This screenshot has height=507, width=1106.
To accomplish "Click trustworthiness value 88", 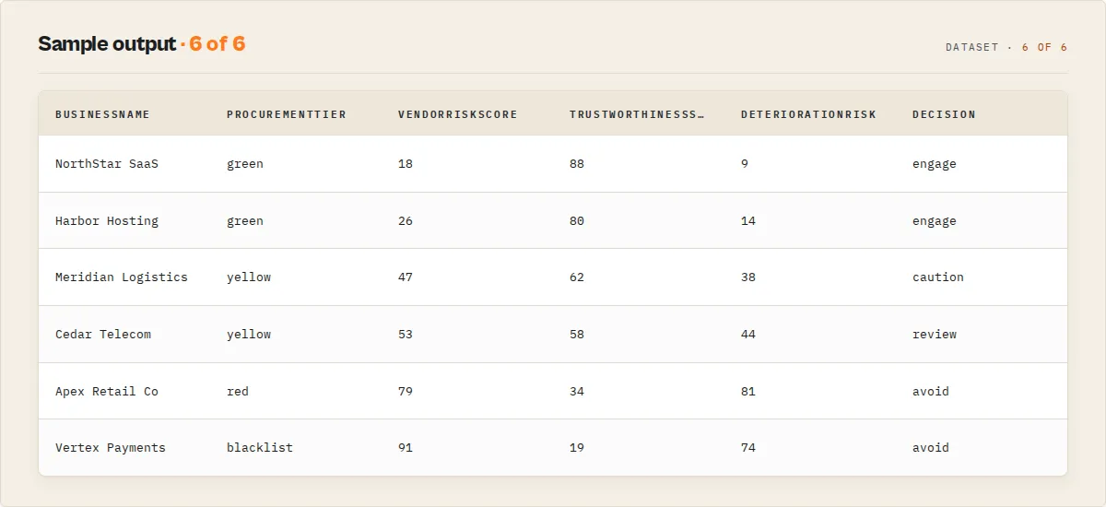I will click(x=577, y=164).
